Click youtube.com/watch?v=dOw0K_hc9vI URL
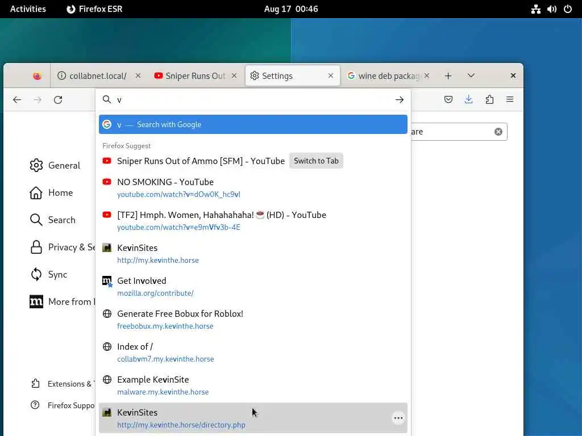The image size is (582, 436). click(178, 194)
